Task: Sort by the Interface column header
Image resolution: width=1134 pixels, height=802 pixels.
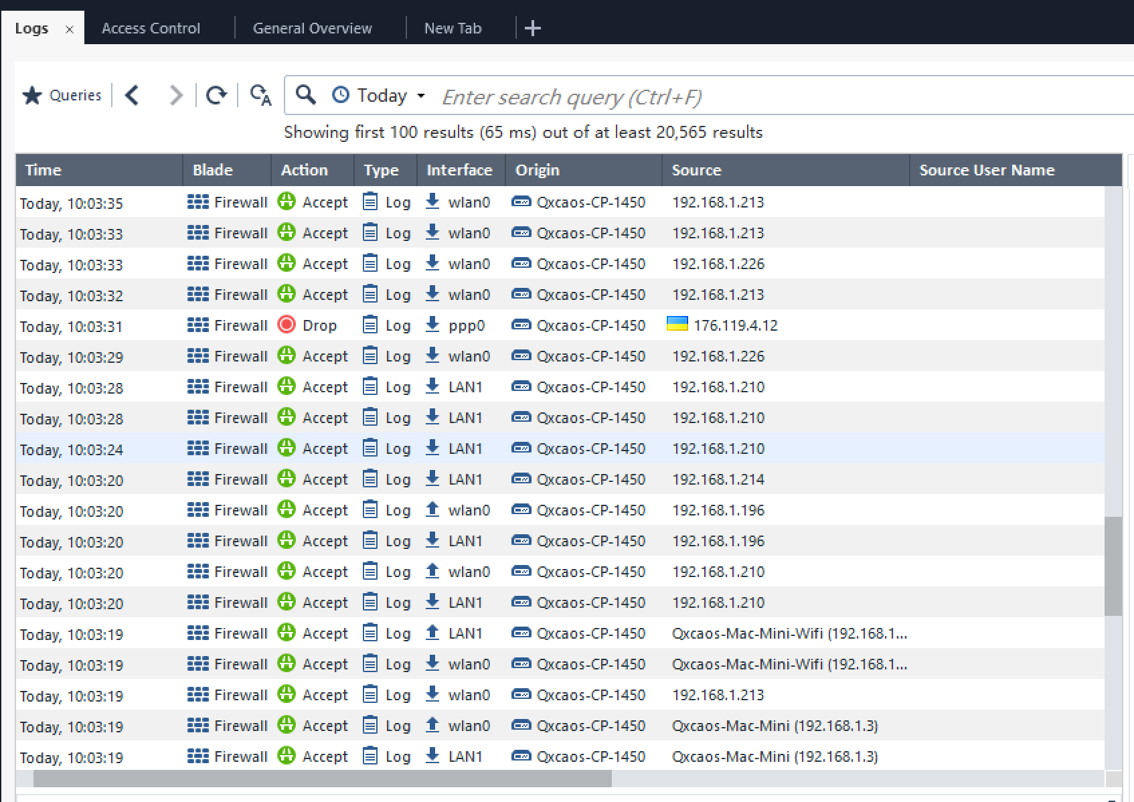Action: tap(461, 170)
